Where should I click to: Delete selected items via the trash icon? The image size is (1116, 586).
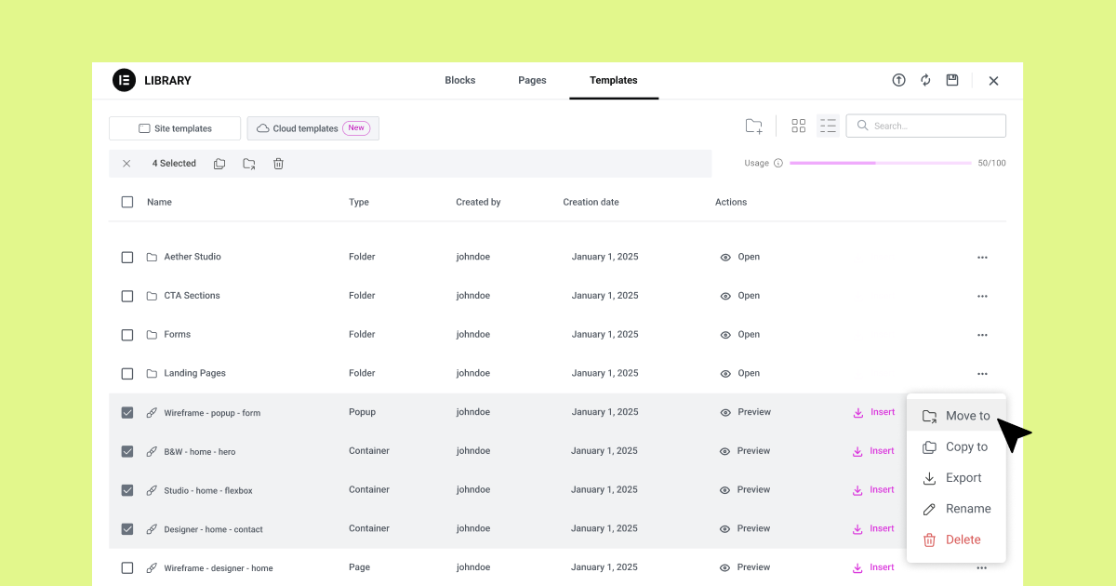(278, 163)
